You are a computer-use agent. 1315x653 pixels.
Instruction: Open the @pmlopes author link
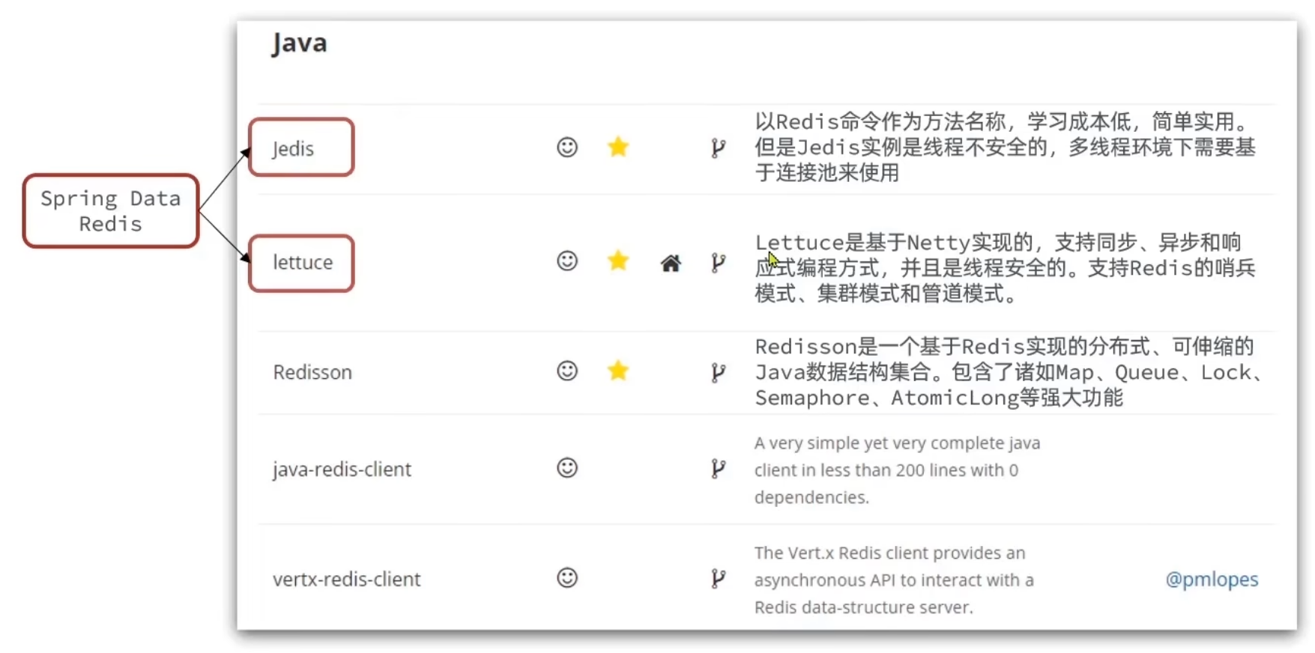coord(1212,580)
